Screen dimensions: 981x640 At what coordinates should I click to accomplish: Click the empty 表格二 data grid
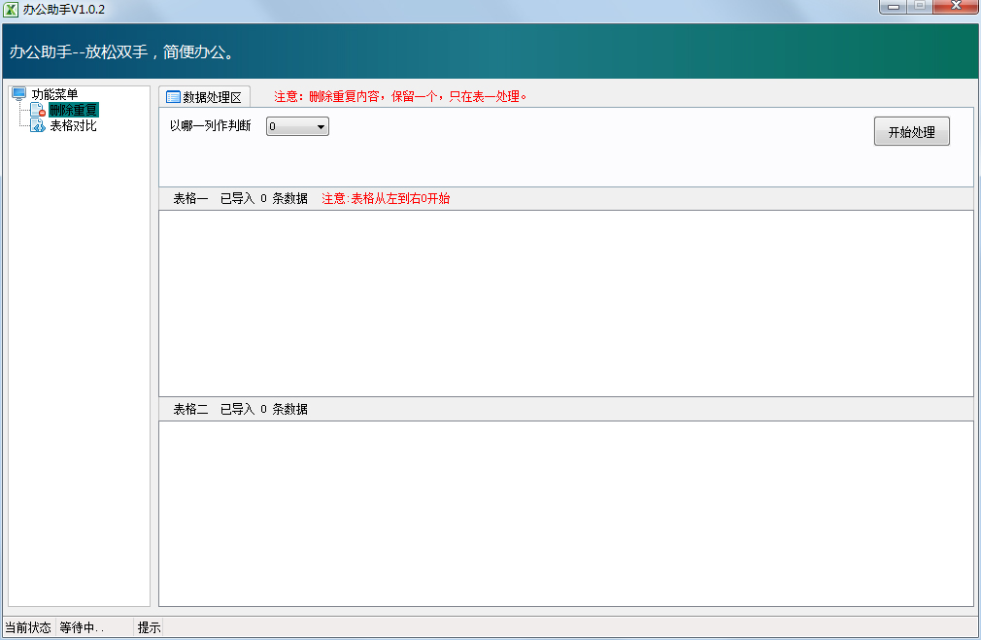(566, 514)
